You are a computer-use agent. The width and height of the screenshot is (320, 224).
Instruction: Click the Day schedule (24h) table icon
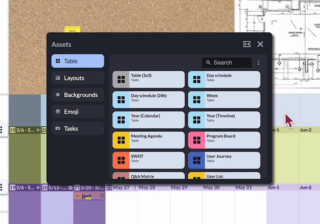pos(121,99)
